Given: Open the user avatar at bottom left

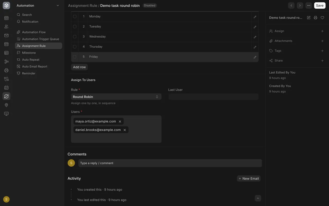Looking at the screenshot, I should click(6, 199).
